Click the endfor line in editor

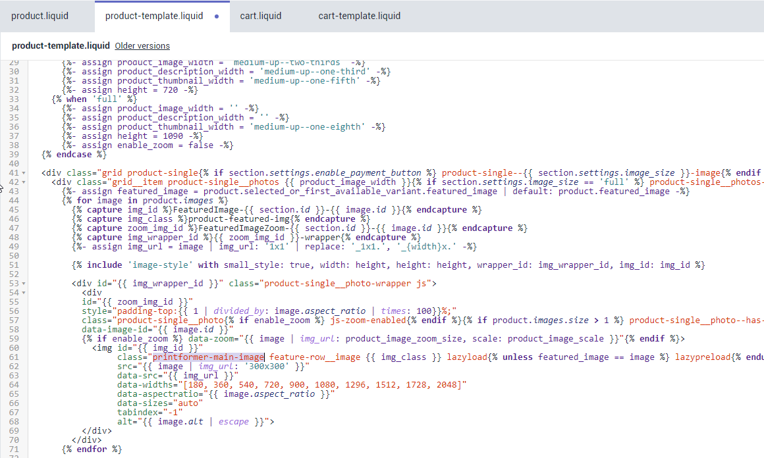click(92, 449)
